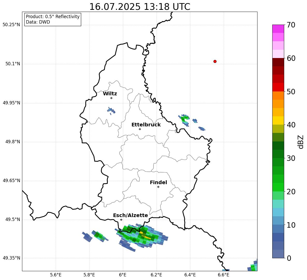Click the dBZ colorbar axis label
This screenshot has height=280, width=307.
[301, 142]
